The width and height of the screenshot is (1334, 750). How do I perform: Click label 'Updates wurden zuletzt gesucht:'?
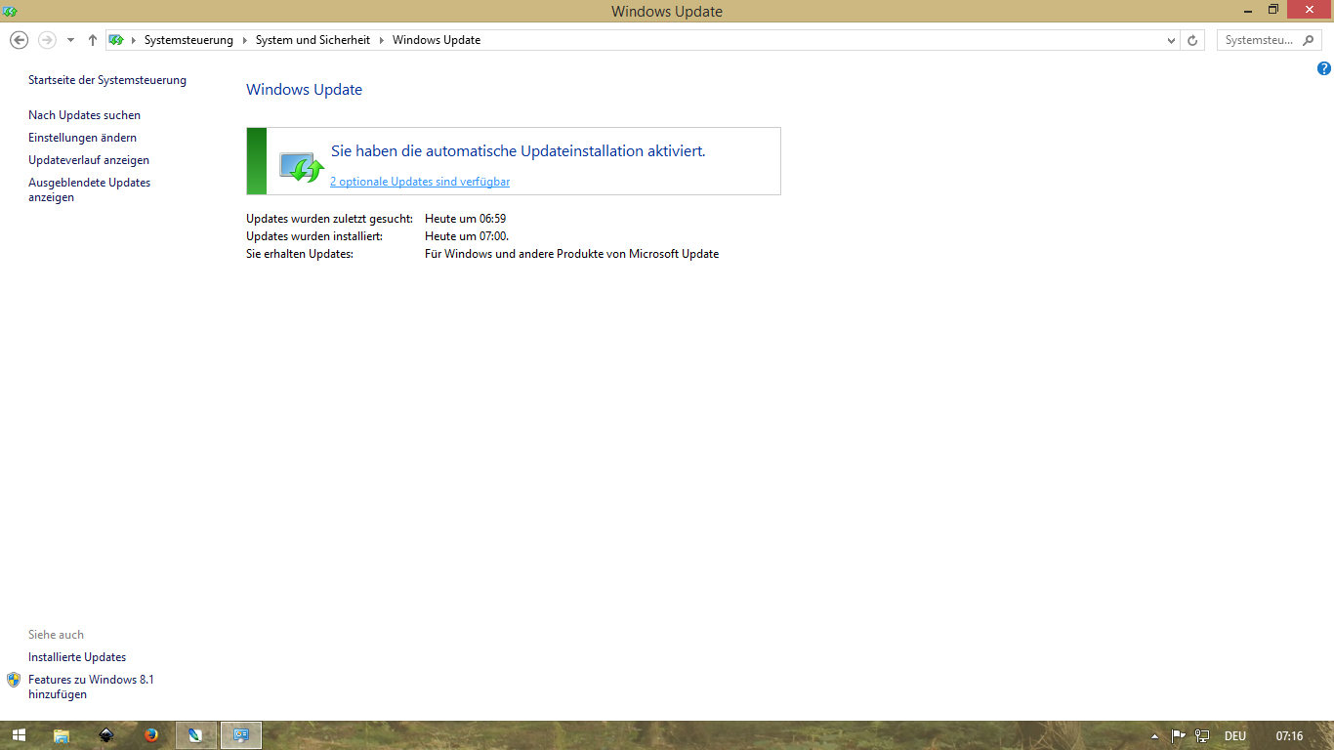click(x=329, y=219)
